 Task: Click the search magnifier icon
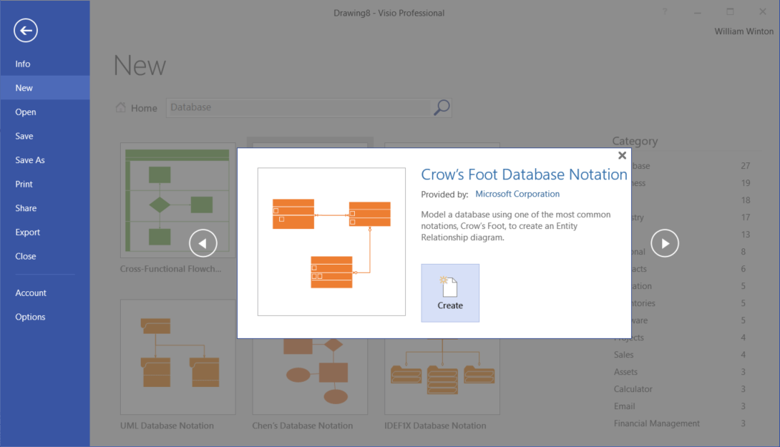(442, 107)
